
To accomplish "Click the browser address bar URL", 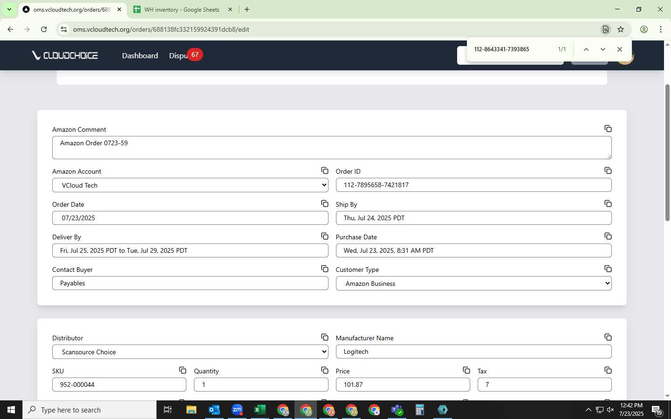I will (x=161, y=29).
